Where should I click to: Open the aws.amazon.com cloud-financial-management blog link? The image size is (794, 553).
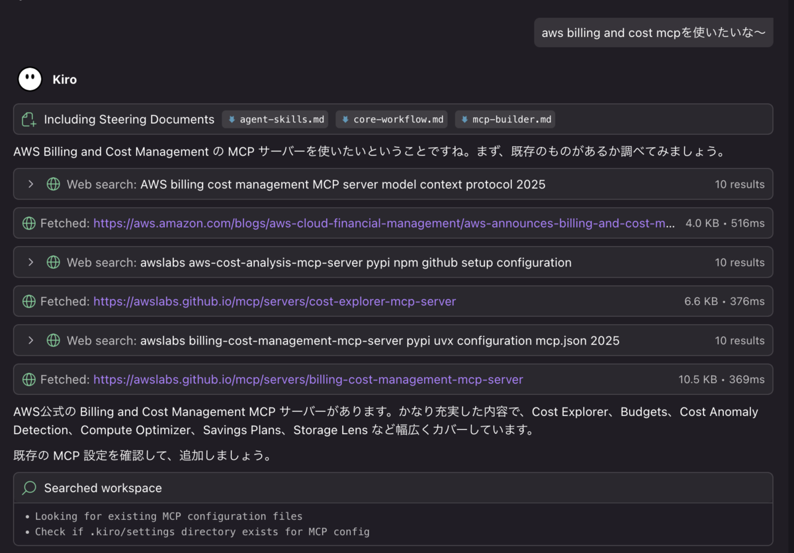tap(384, 224)
